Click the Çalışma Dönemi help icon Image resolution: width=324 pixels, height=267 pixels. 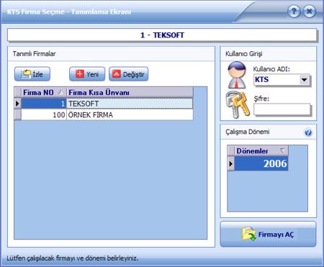(x=308, y=132)
